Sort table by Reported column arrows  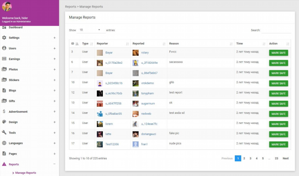164,44
